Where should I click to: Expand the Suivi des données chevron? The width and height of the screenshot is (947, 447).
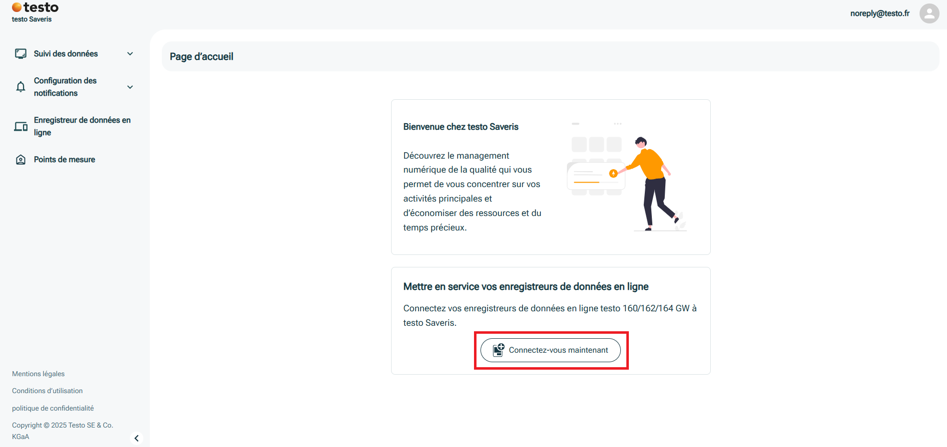click(130, 54)
